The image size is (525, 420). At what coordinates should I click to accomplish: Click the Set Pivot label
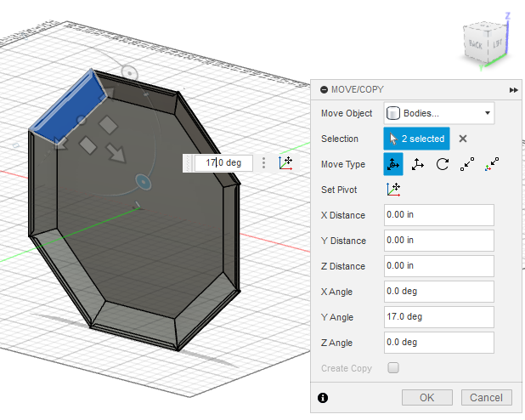coord(339,190)
